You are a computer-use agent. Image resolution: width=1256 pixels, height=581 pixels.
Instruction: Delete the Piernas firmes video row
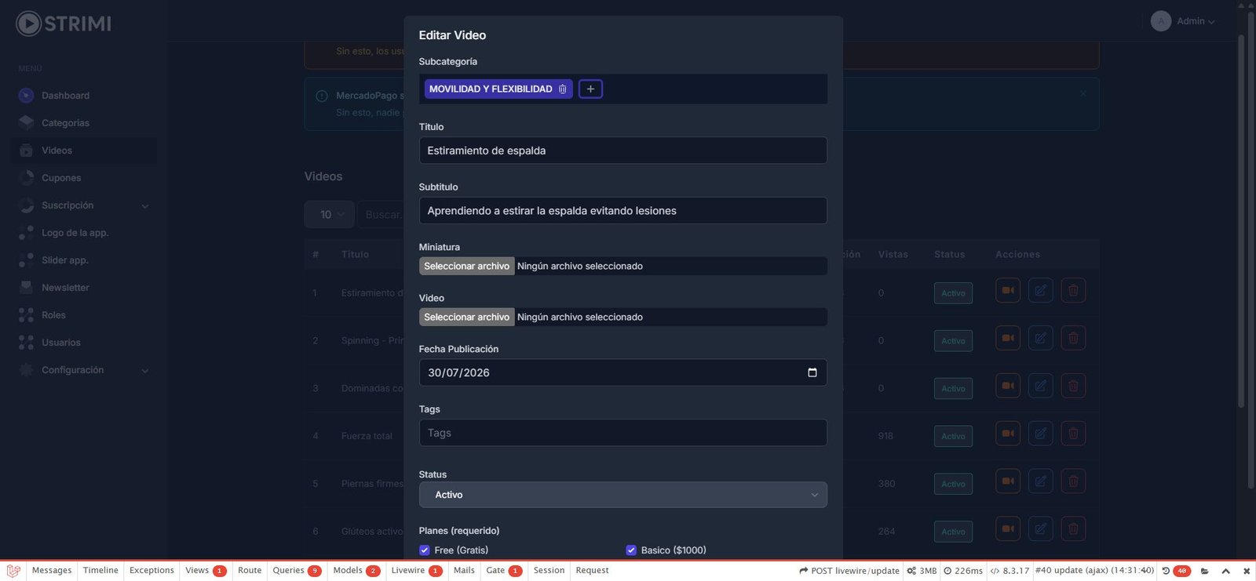tap(1073, 481)
